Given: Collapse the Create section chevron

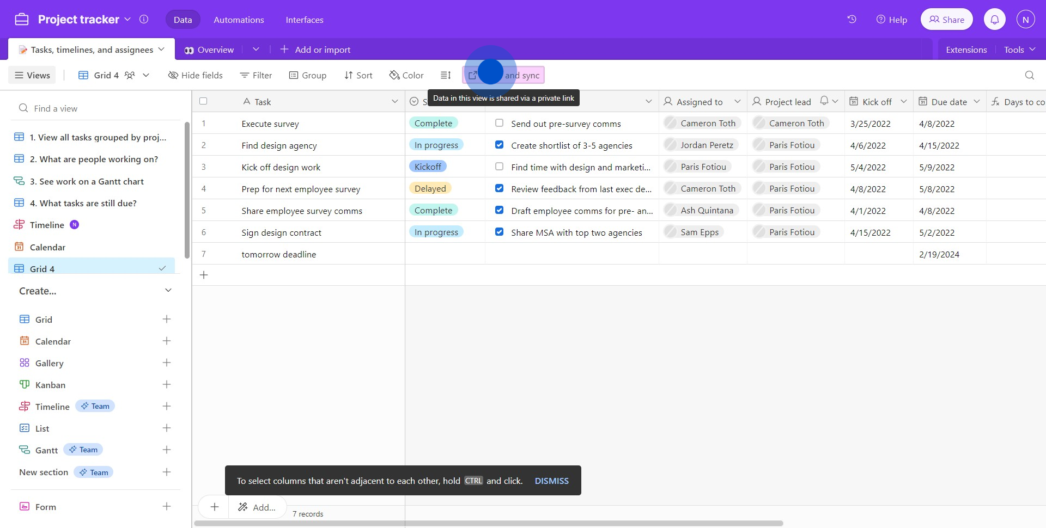Looking at the screenshot, I should [168, 291].
